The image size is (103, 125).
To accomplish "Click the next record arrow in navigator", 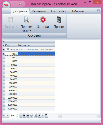I will pyautogui.click(x=21, y=115).
